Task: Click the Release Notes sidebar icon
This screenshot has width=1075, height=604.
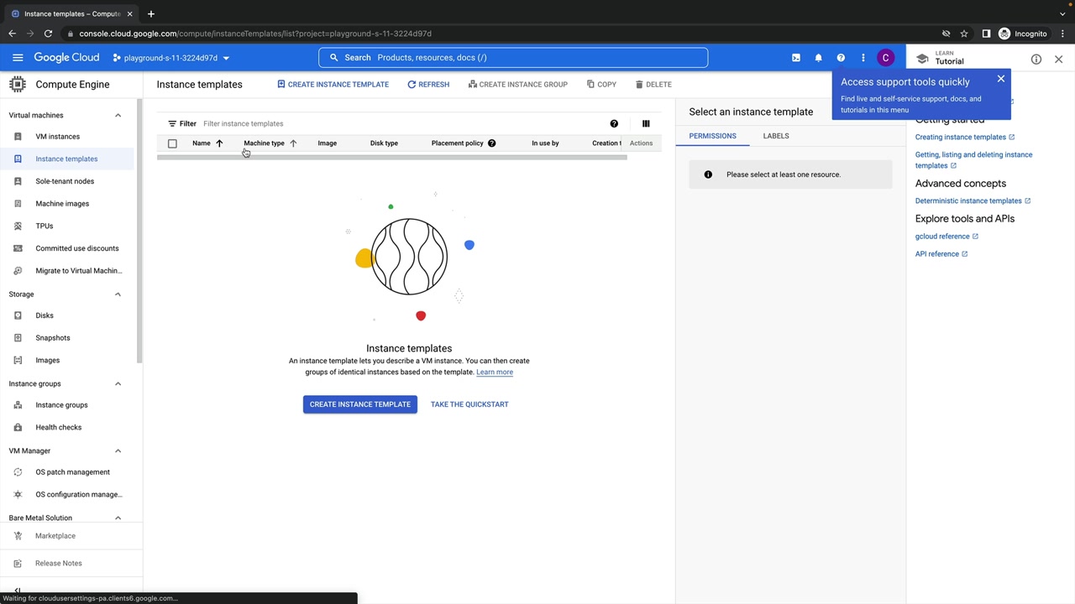Action: (x=18, y=564)
